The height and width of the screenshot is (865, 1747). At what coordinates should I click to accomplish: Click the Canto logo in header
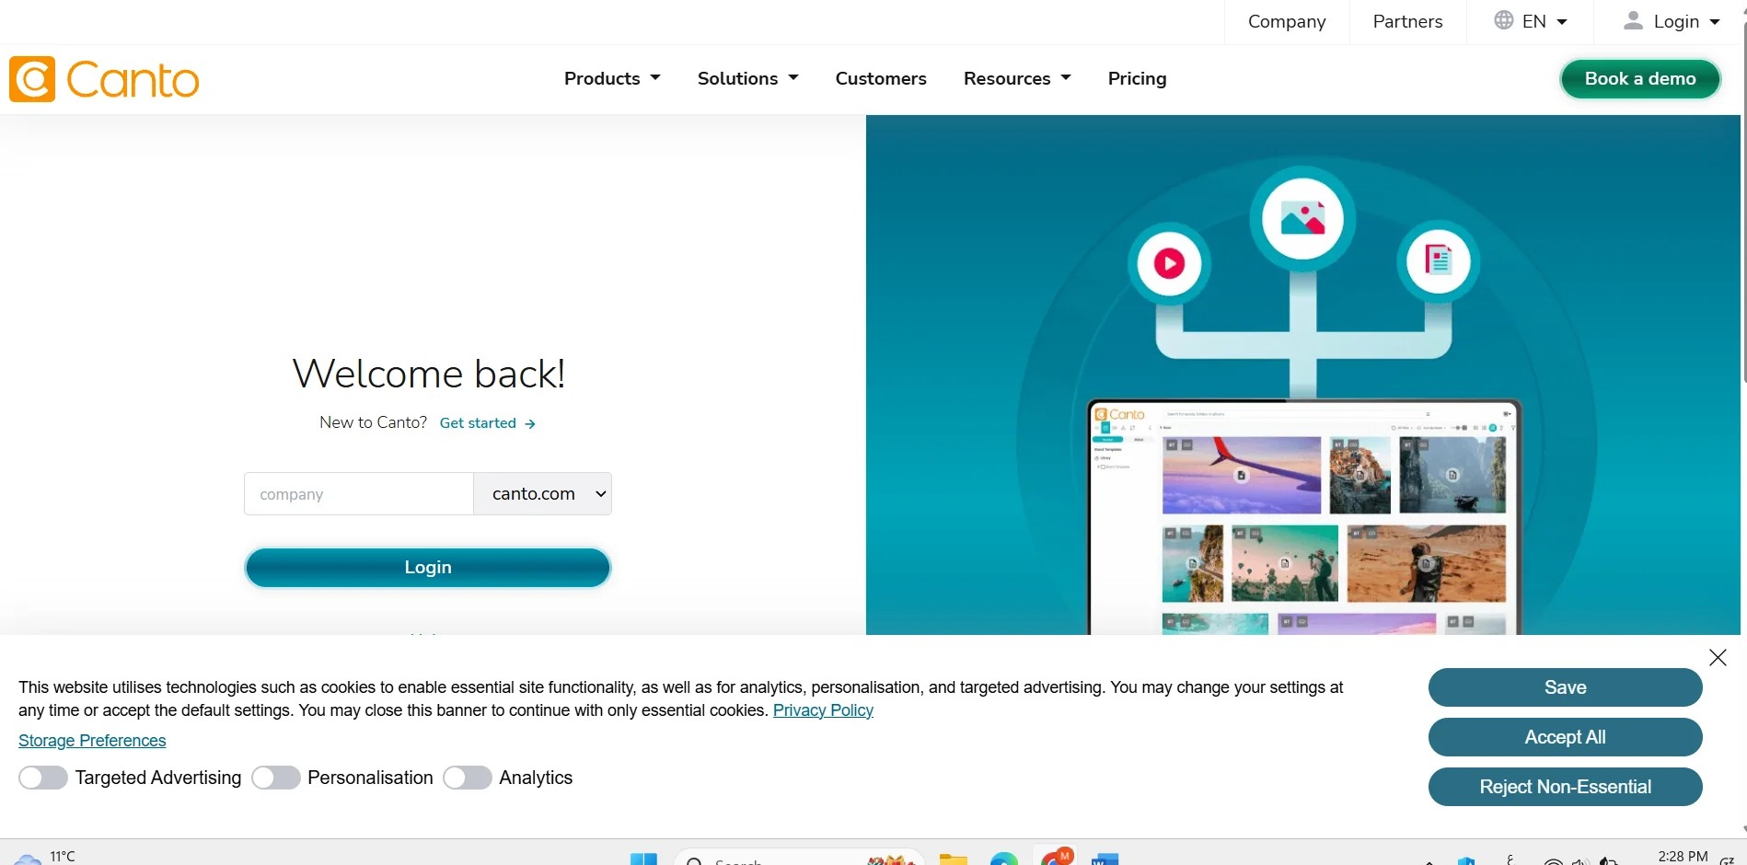[104, 79]
